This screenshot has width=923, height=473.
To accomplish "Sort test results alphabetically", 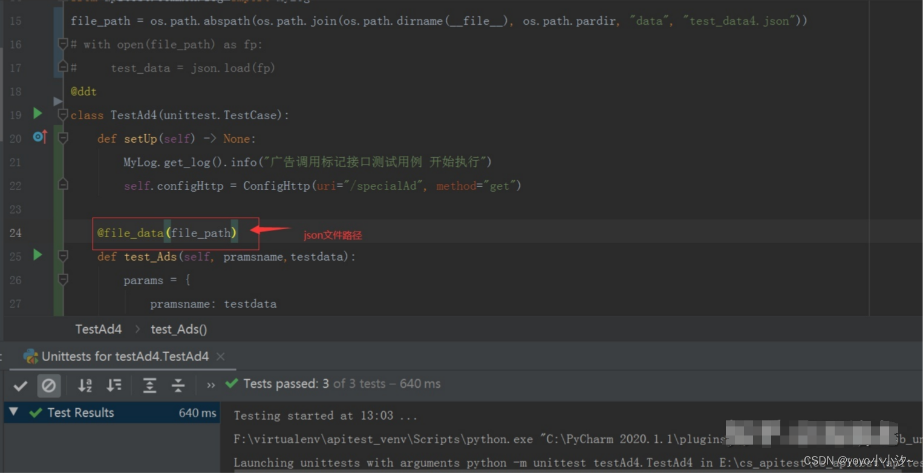I will [85, 385].
